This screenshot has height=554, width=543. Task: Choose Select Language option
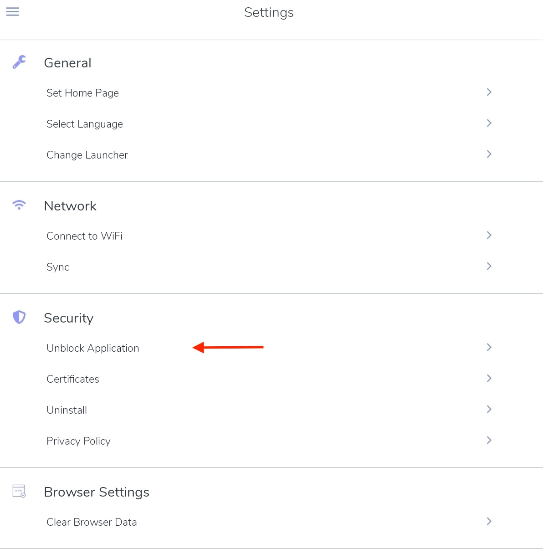tap(271, 124)
